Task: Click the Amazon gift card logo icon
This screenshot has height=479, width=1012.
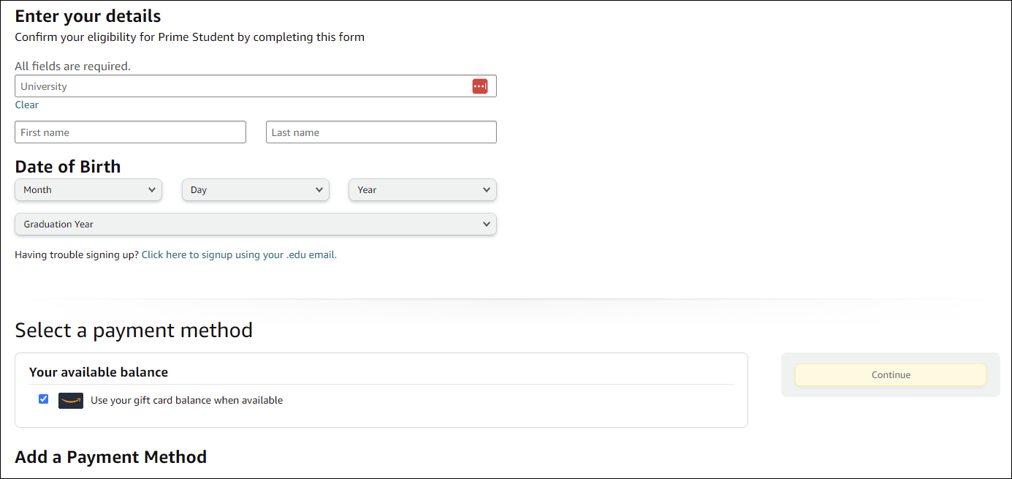Action: [x=71, y=400]
